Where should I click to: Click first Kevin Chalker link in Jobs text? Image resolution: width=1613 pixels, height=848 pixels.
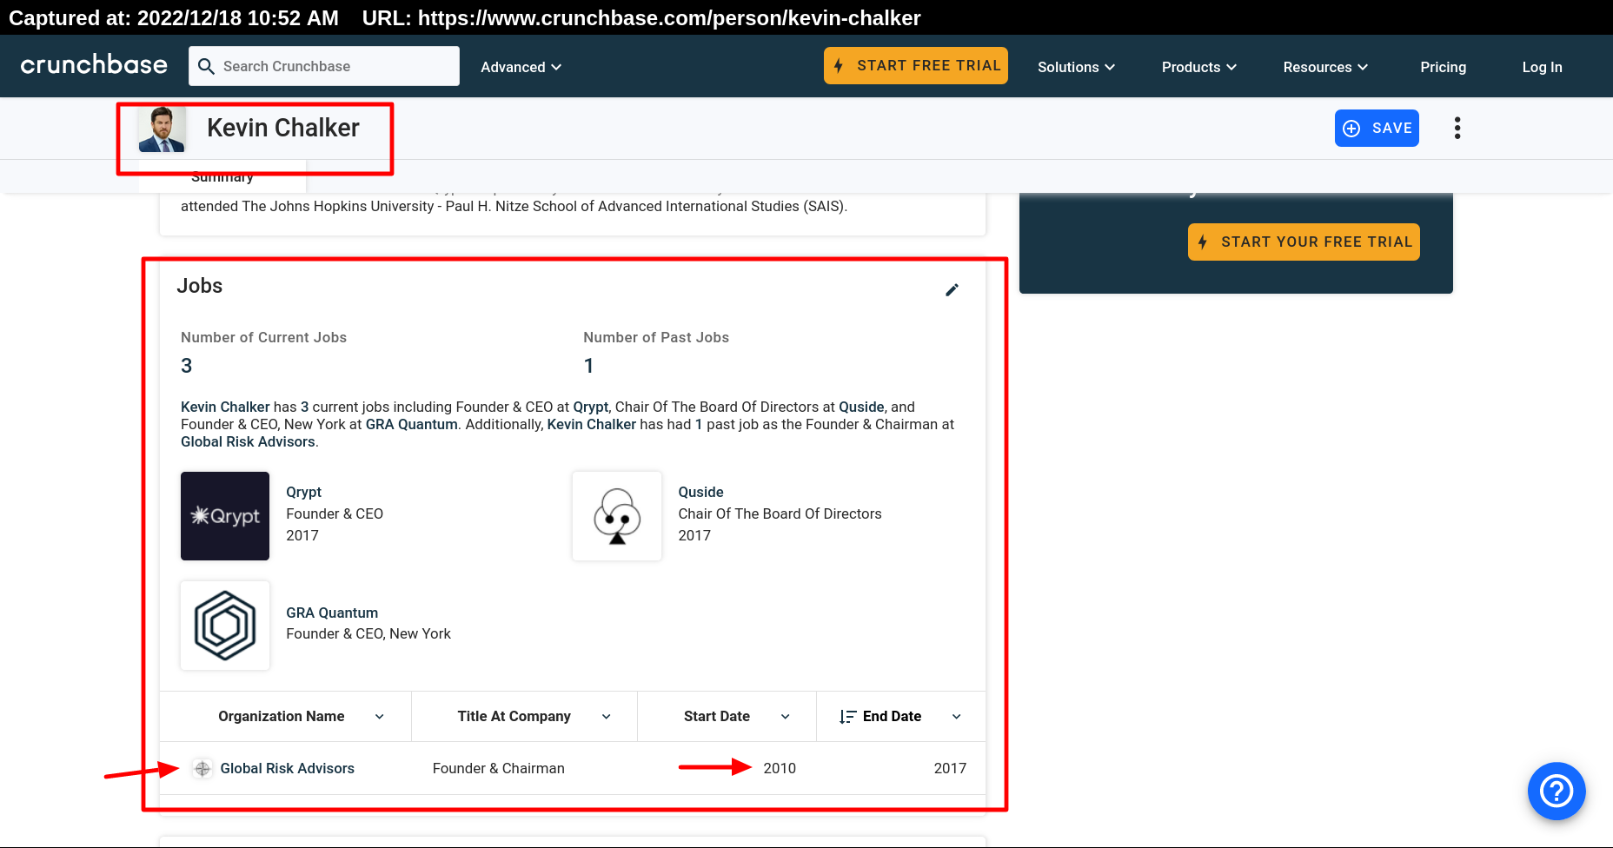tap(225, 407)
